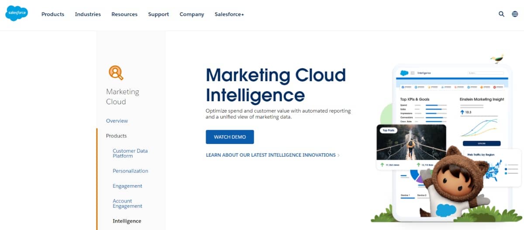
Task: Open Personalization in the sidebar
Action: pyautogui.click(x=131, y=171)
